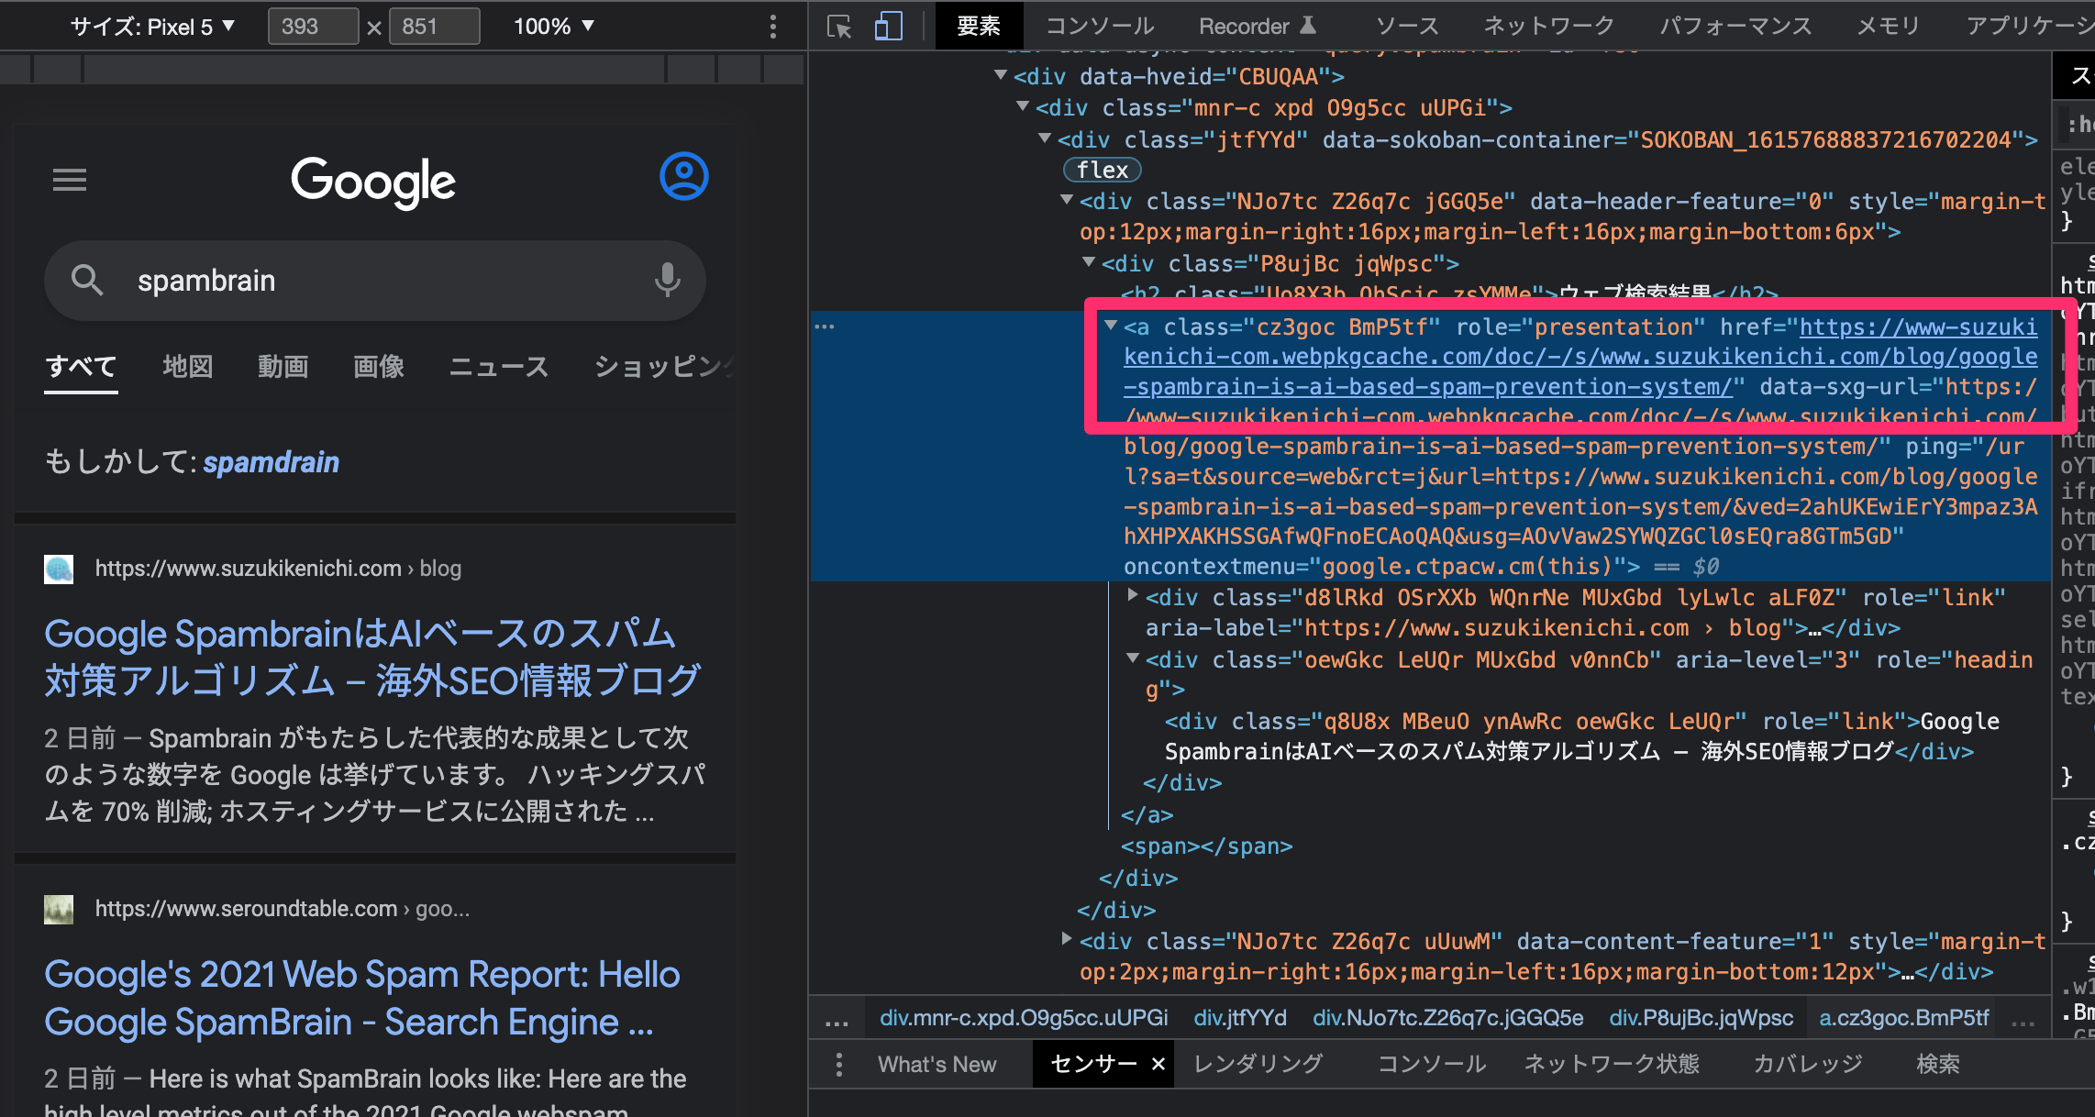Click the viewport width field 393

coord(313,27)
